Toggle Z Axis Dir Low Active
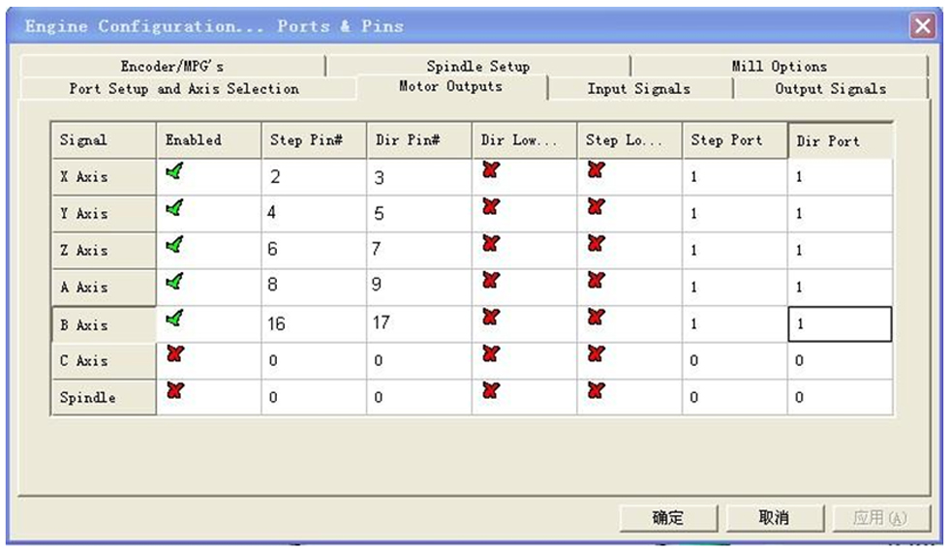Screen dimensions: 949x549 click(490, 244)
